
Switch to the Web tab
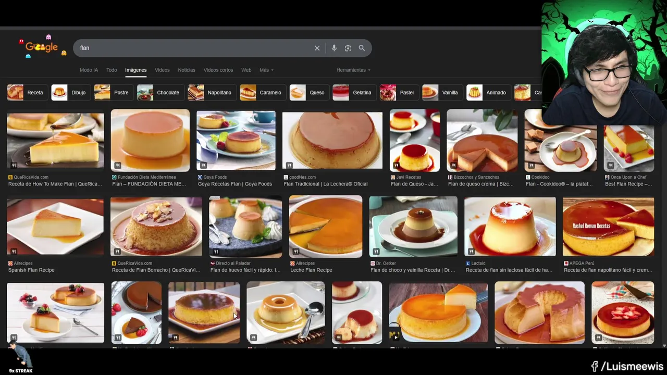(x=246, y=70)
